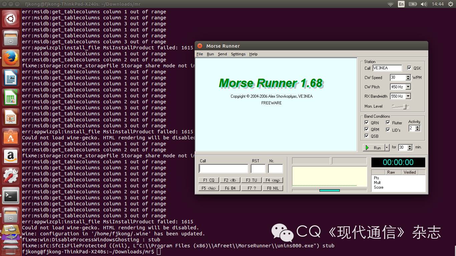The image size is (456, 256).
Task: Edit station Call field VE3NEA
Action: pos(387,68)
